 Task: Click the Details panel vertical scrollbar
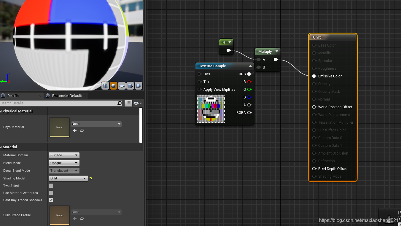[x=141, y=125]
